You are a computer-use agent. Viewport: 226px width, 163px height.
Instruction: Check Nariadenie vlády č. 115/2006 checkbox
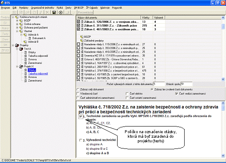(78, 44)
